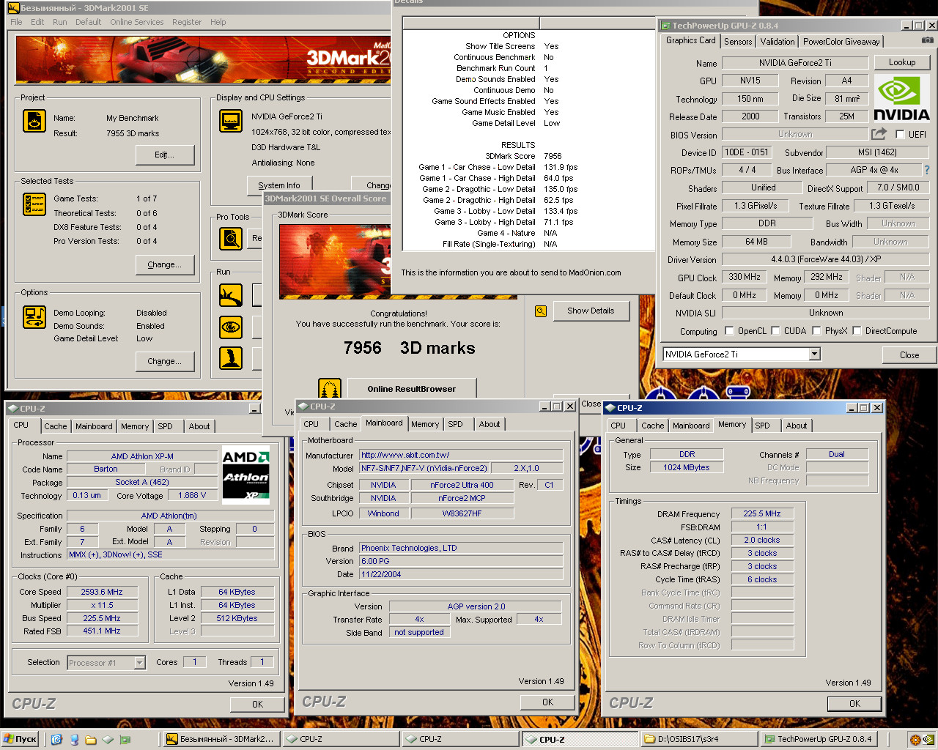Screen dimensions: 938x750
Task: Open the Online Services menu
Action: (137, 22)
